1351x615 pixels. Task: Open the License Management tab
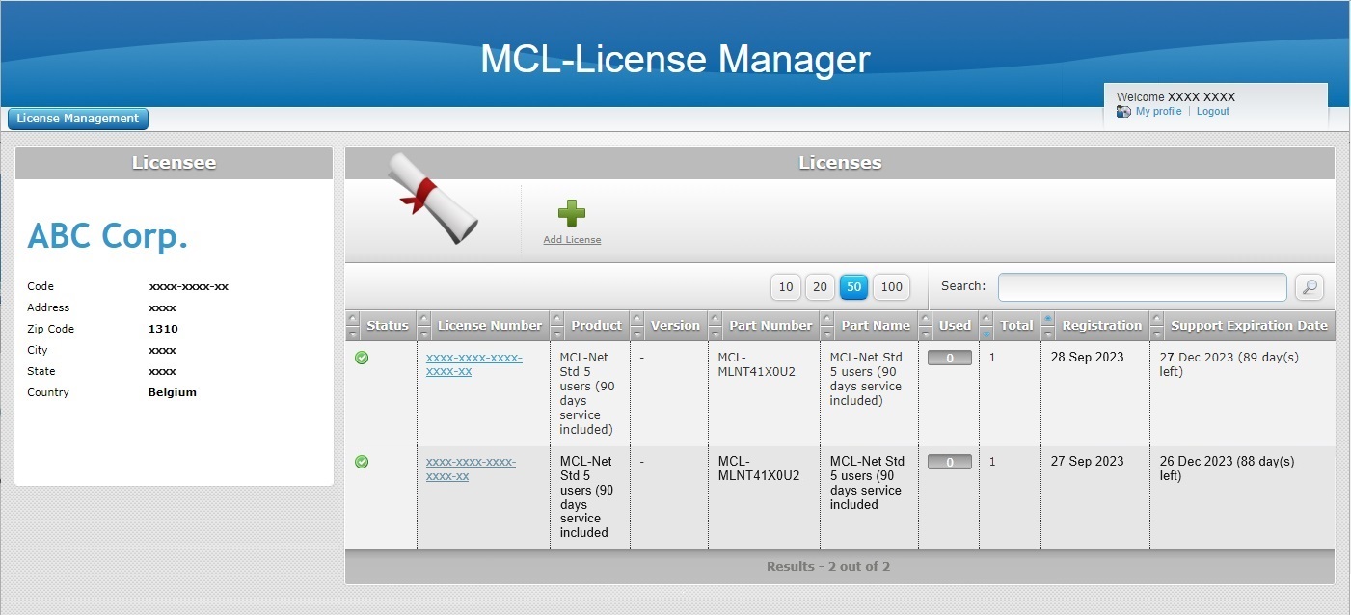coord(78,119)
